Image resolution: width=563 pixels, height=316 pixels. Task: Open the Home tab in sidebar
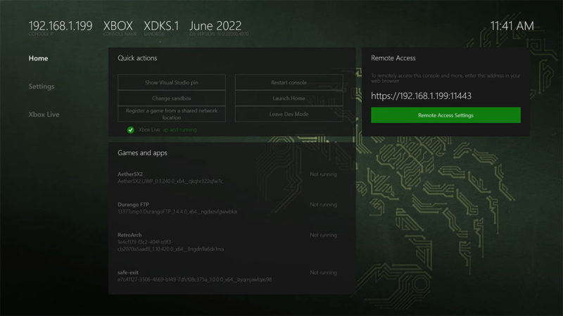[x=39, y=58]
